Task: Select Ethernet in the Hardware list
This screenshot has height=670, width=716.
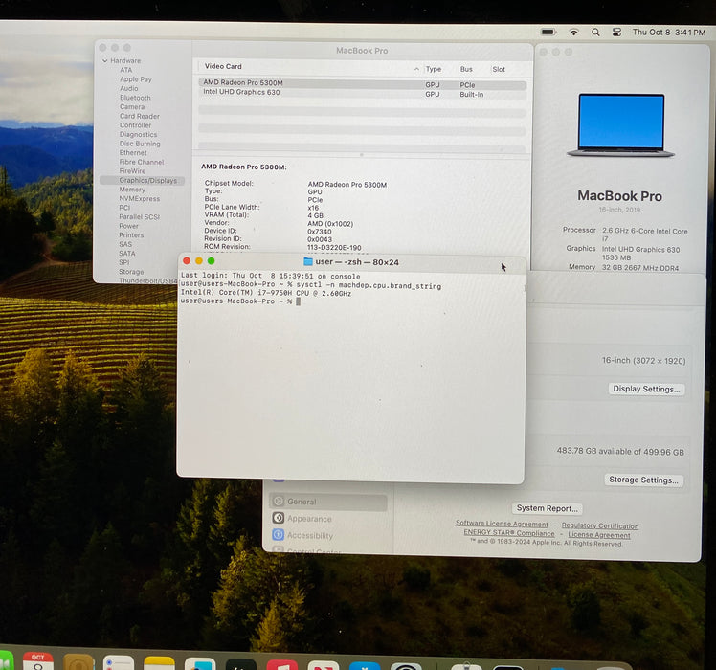Action: pyautogui.click(x=133, y=152)
